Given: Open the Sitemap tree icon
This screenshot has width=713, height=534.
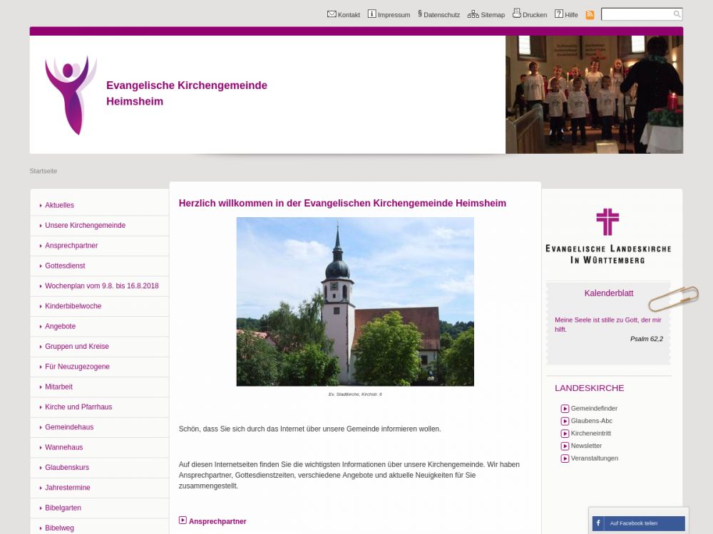Looking at the screenshot, I should coord(473,14).
